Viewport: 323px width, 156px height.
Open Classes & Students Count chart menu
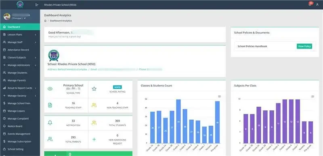tap(219, 97)
